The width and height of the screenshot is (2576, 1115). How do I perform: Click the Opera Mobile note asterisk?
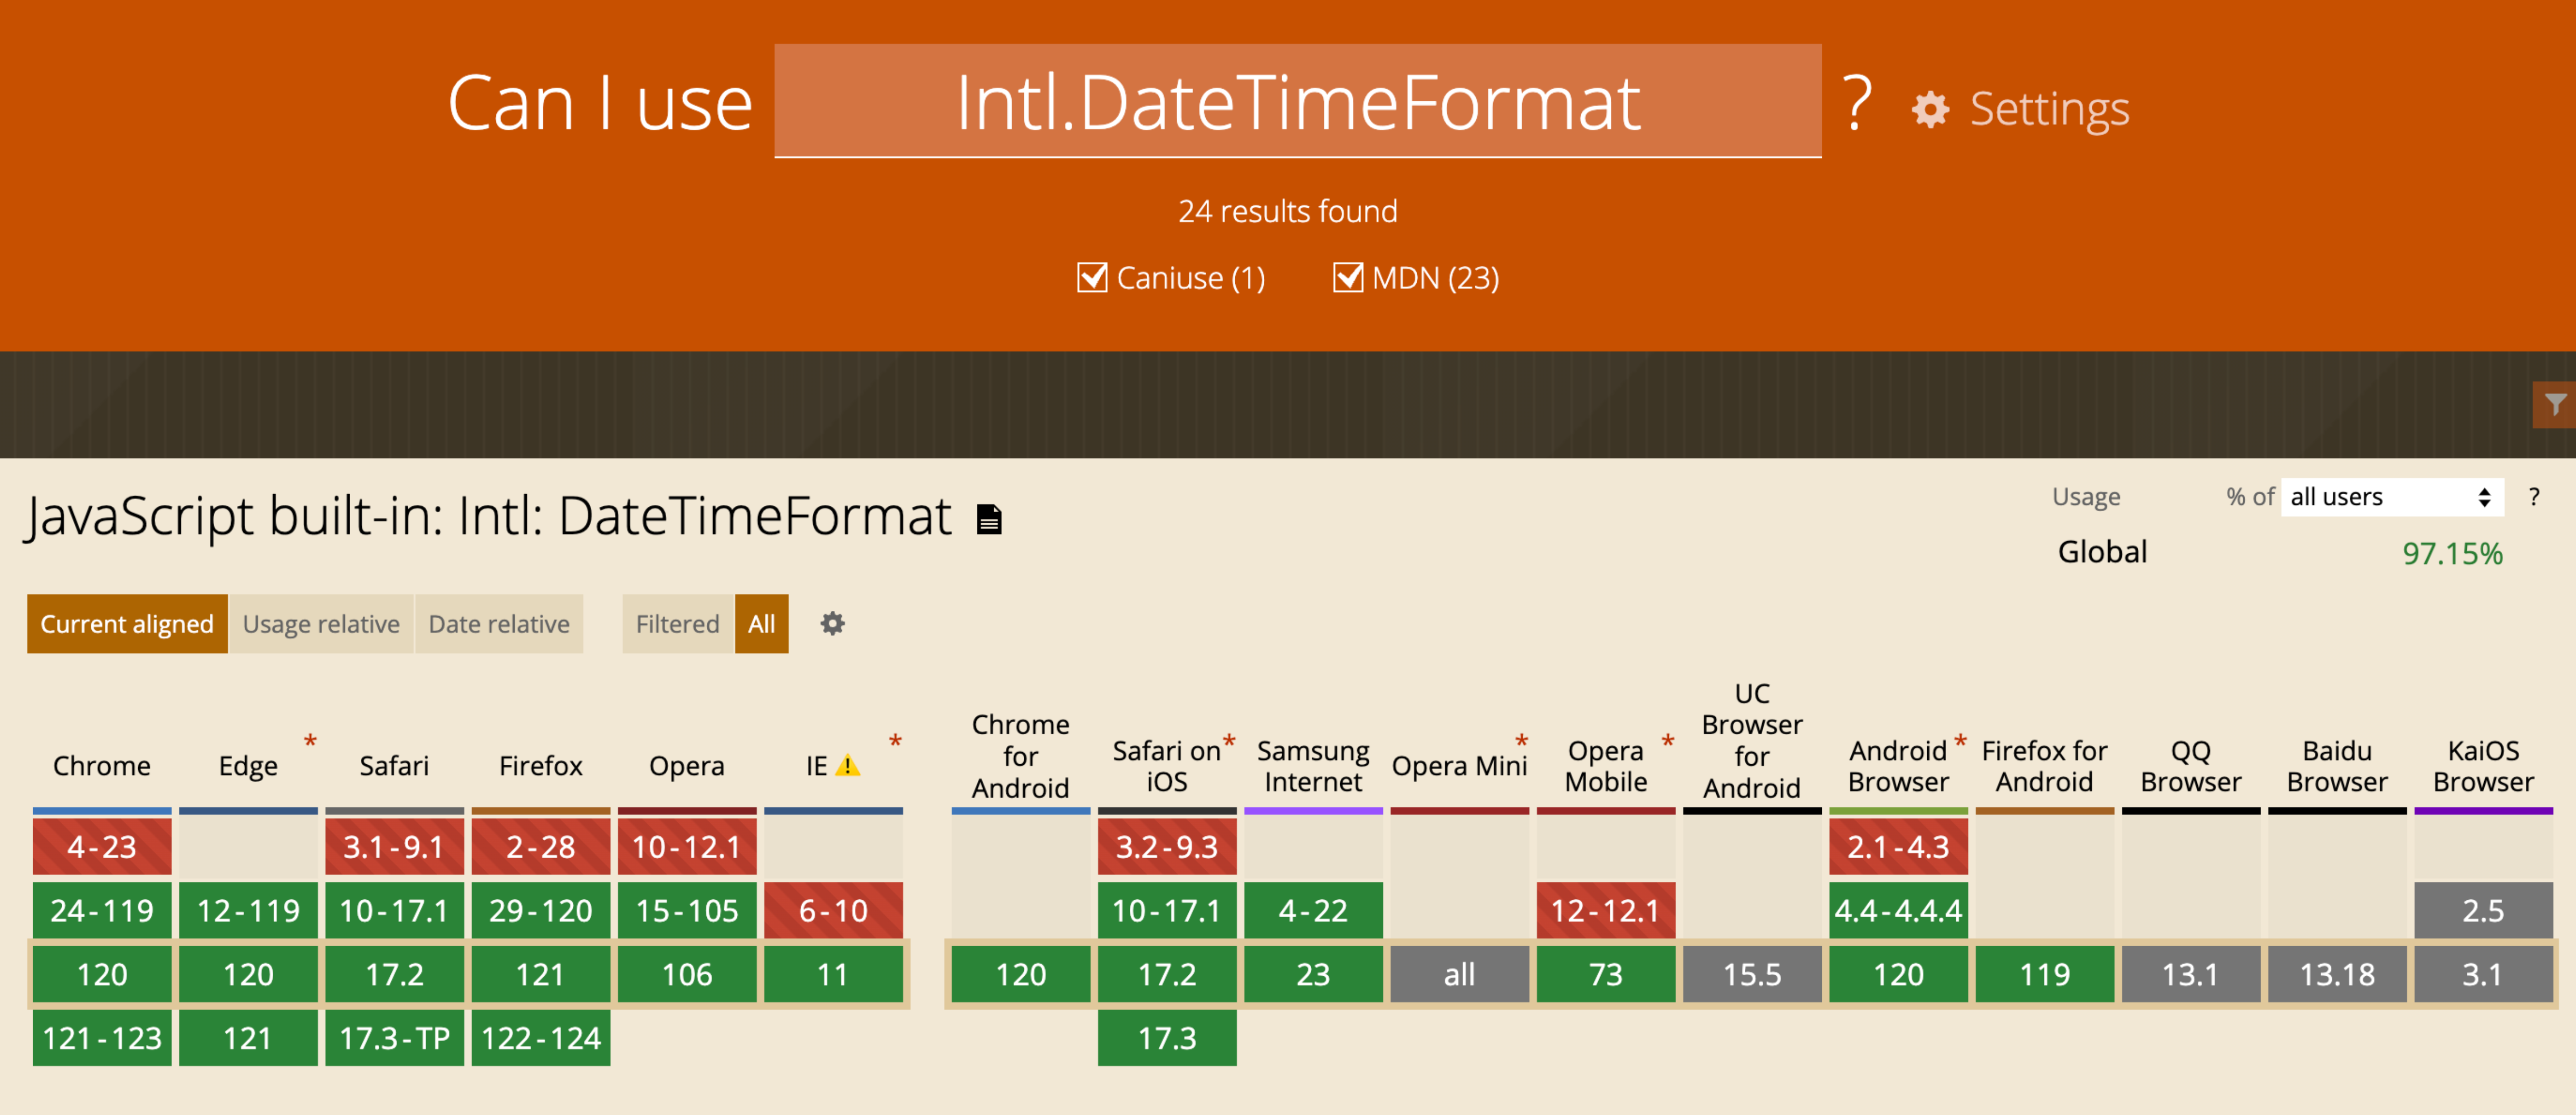tap(1667, 742)
